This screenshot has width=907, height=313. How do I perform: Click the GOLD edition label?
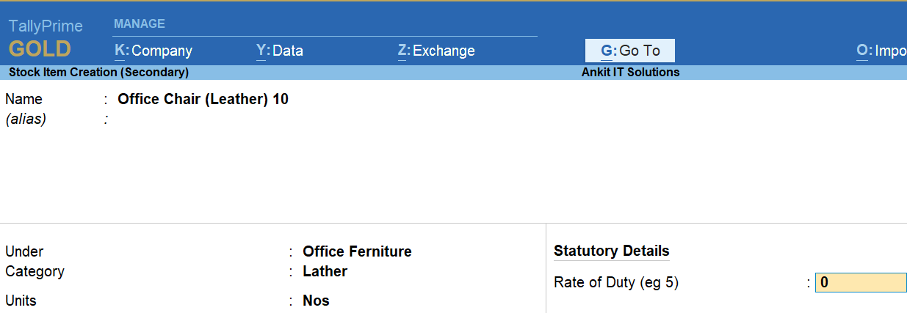click(x=40, y=49)
